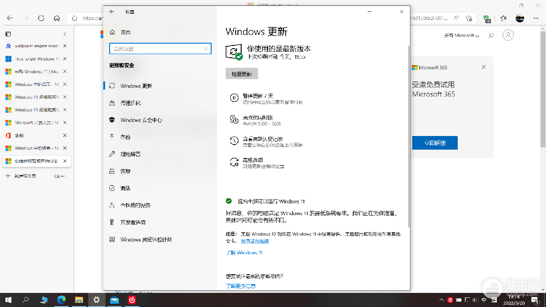Image resolution: width=546 pixels, height=307 pixels.
Task: Click taskbar search magnifier icon
Action: pos(26,300)
